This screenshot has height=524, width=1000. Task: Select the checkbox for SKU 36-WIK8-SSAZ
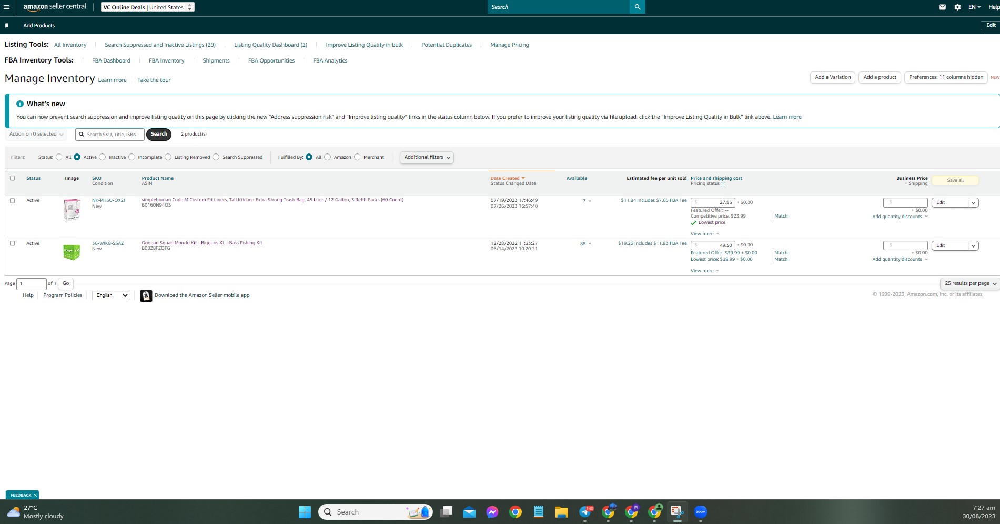click(13, 243)
